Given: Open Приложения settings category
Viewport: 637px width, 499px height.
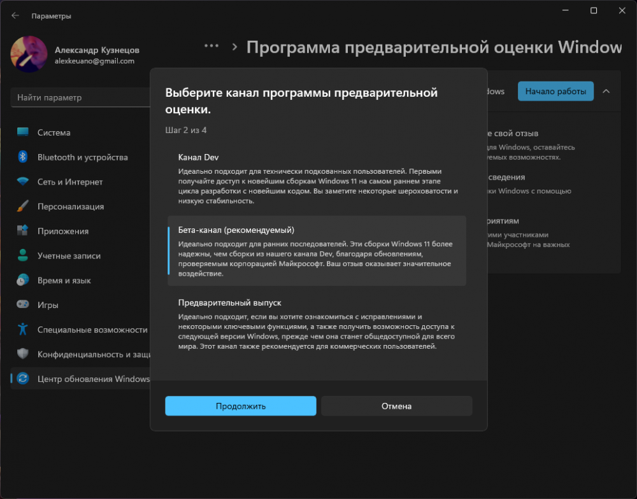Looking at the screenshot, I should coord(80,231).
